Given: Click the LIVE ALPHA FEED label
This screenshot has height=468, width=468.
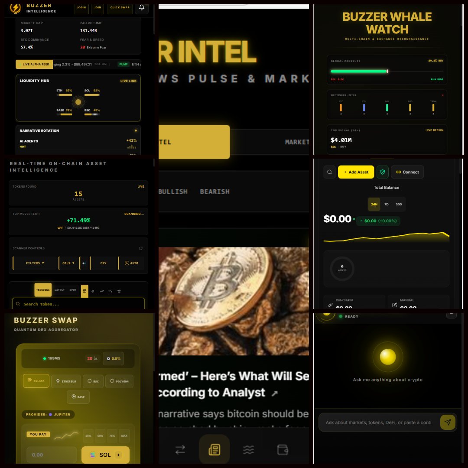Looking at the screenshot, I should coord(34,64).
